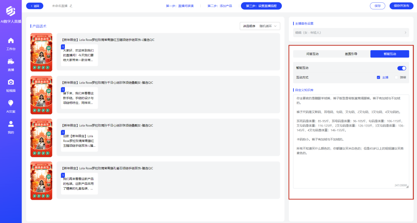Viewport: 417px width, 223px height.
Task: Expand the 主播音色设置 voice selector
Action: 351,32
